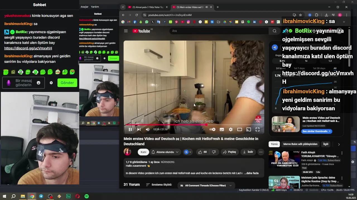The image size is (357, 200).
Task: Click 'Katıl' join button
Action: click(x=143, y=152)
